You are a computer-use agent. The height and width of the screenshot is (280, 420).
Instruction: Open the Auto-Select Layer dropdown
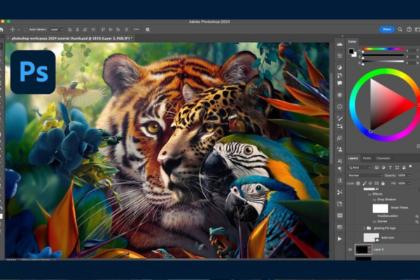56,29
